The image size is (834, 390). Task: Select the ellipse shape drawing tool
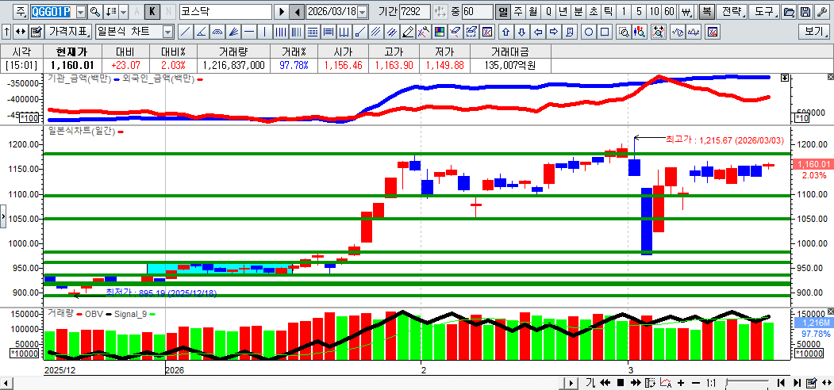pos(589,32)
